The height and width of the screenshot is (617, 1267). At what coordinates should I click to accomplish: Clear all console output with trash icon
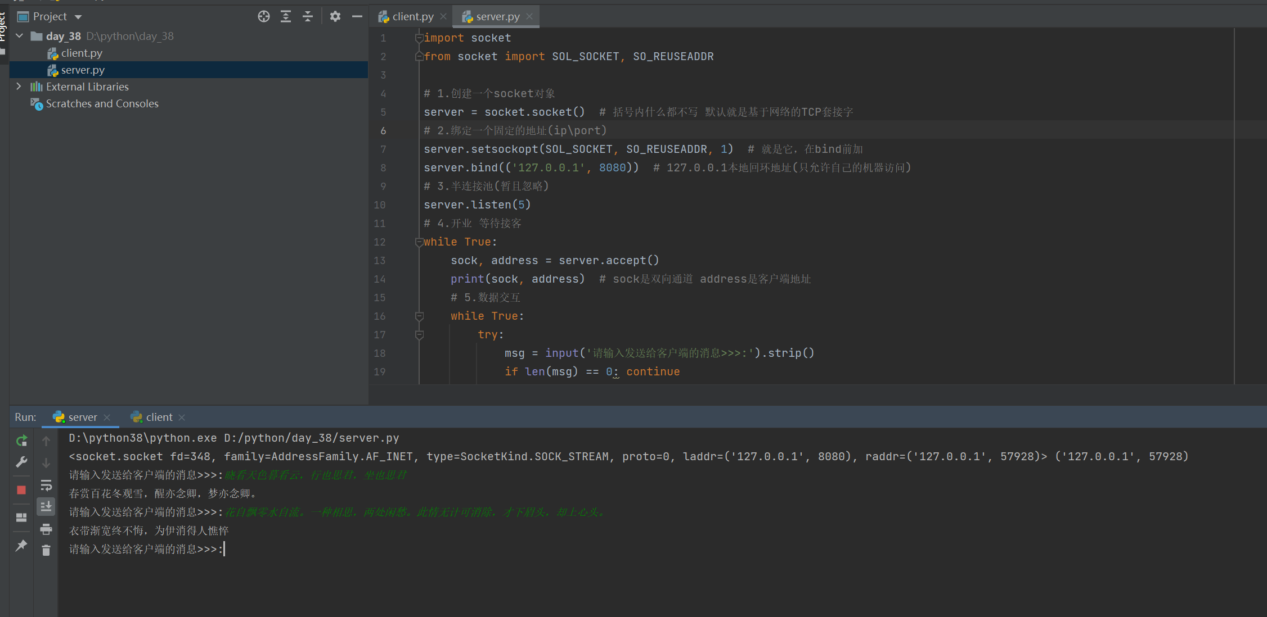46,551
